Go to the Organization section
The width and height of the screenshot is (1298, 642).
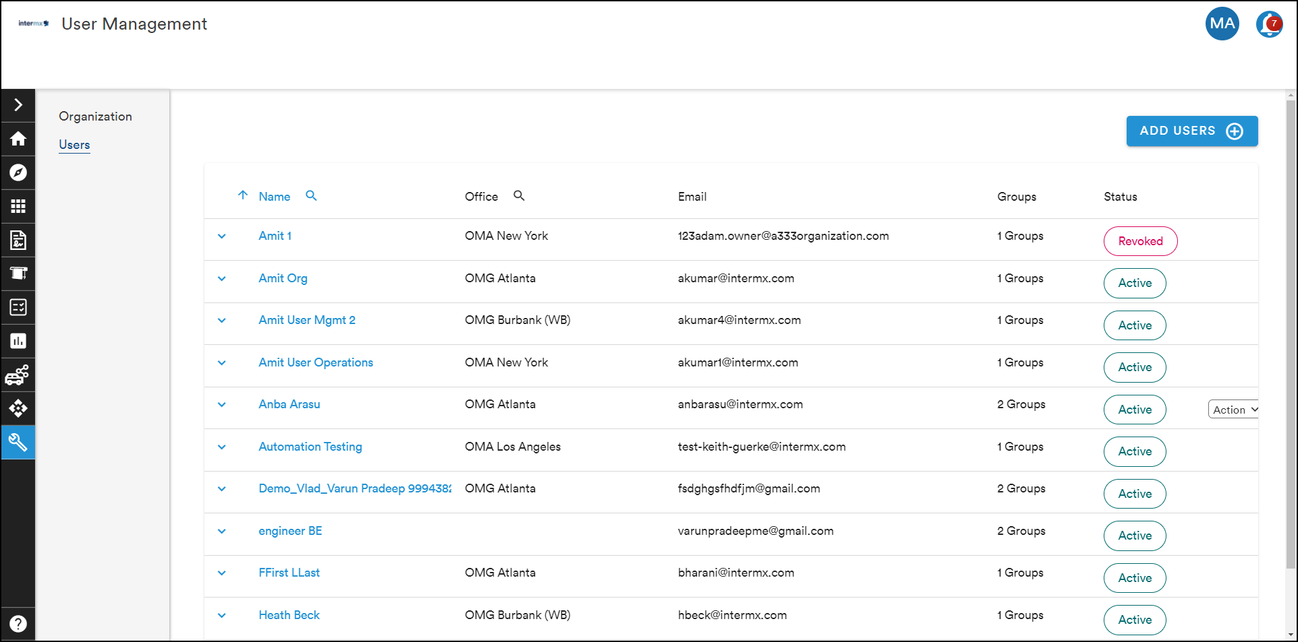point(95,117)
